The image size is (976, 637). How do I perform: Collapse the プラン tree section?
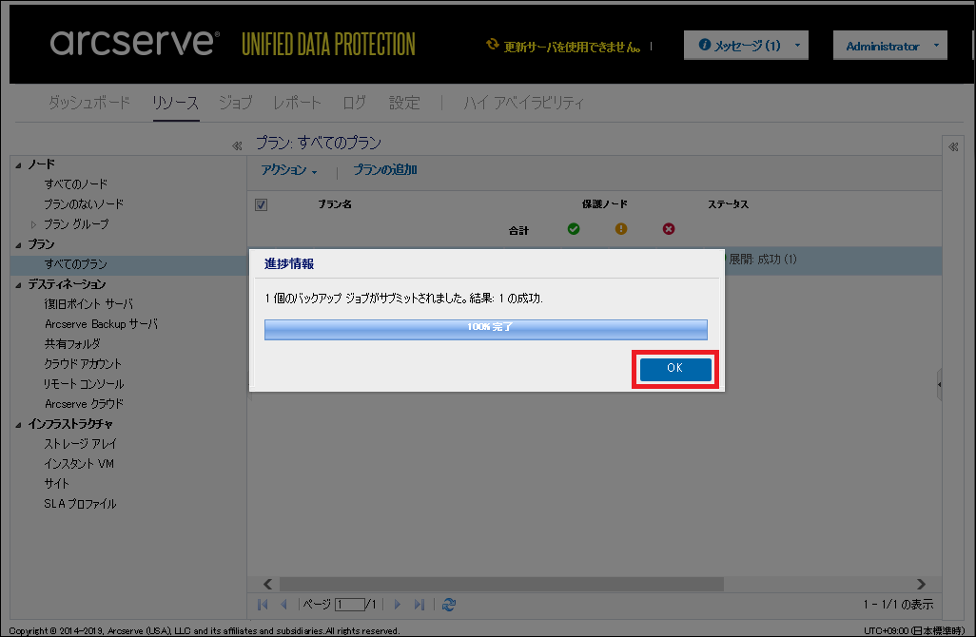point(18,245)
